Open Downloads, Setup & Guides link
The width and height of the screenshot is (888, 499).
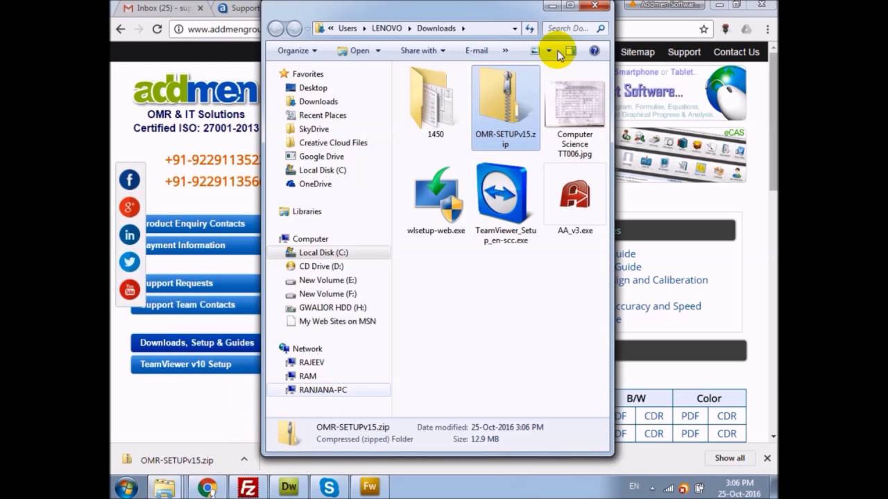click(x=196, y=342)
